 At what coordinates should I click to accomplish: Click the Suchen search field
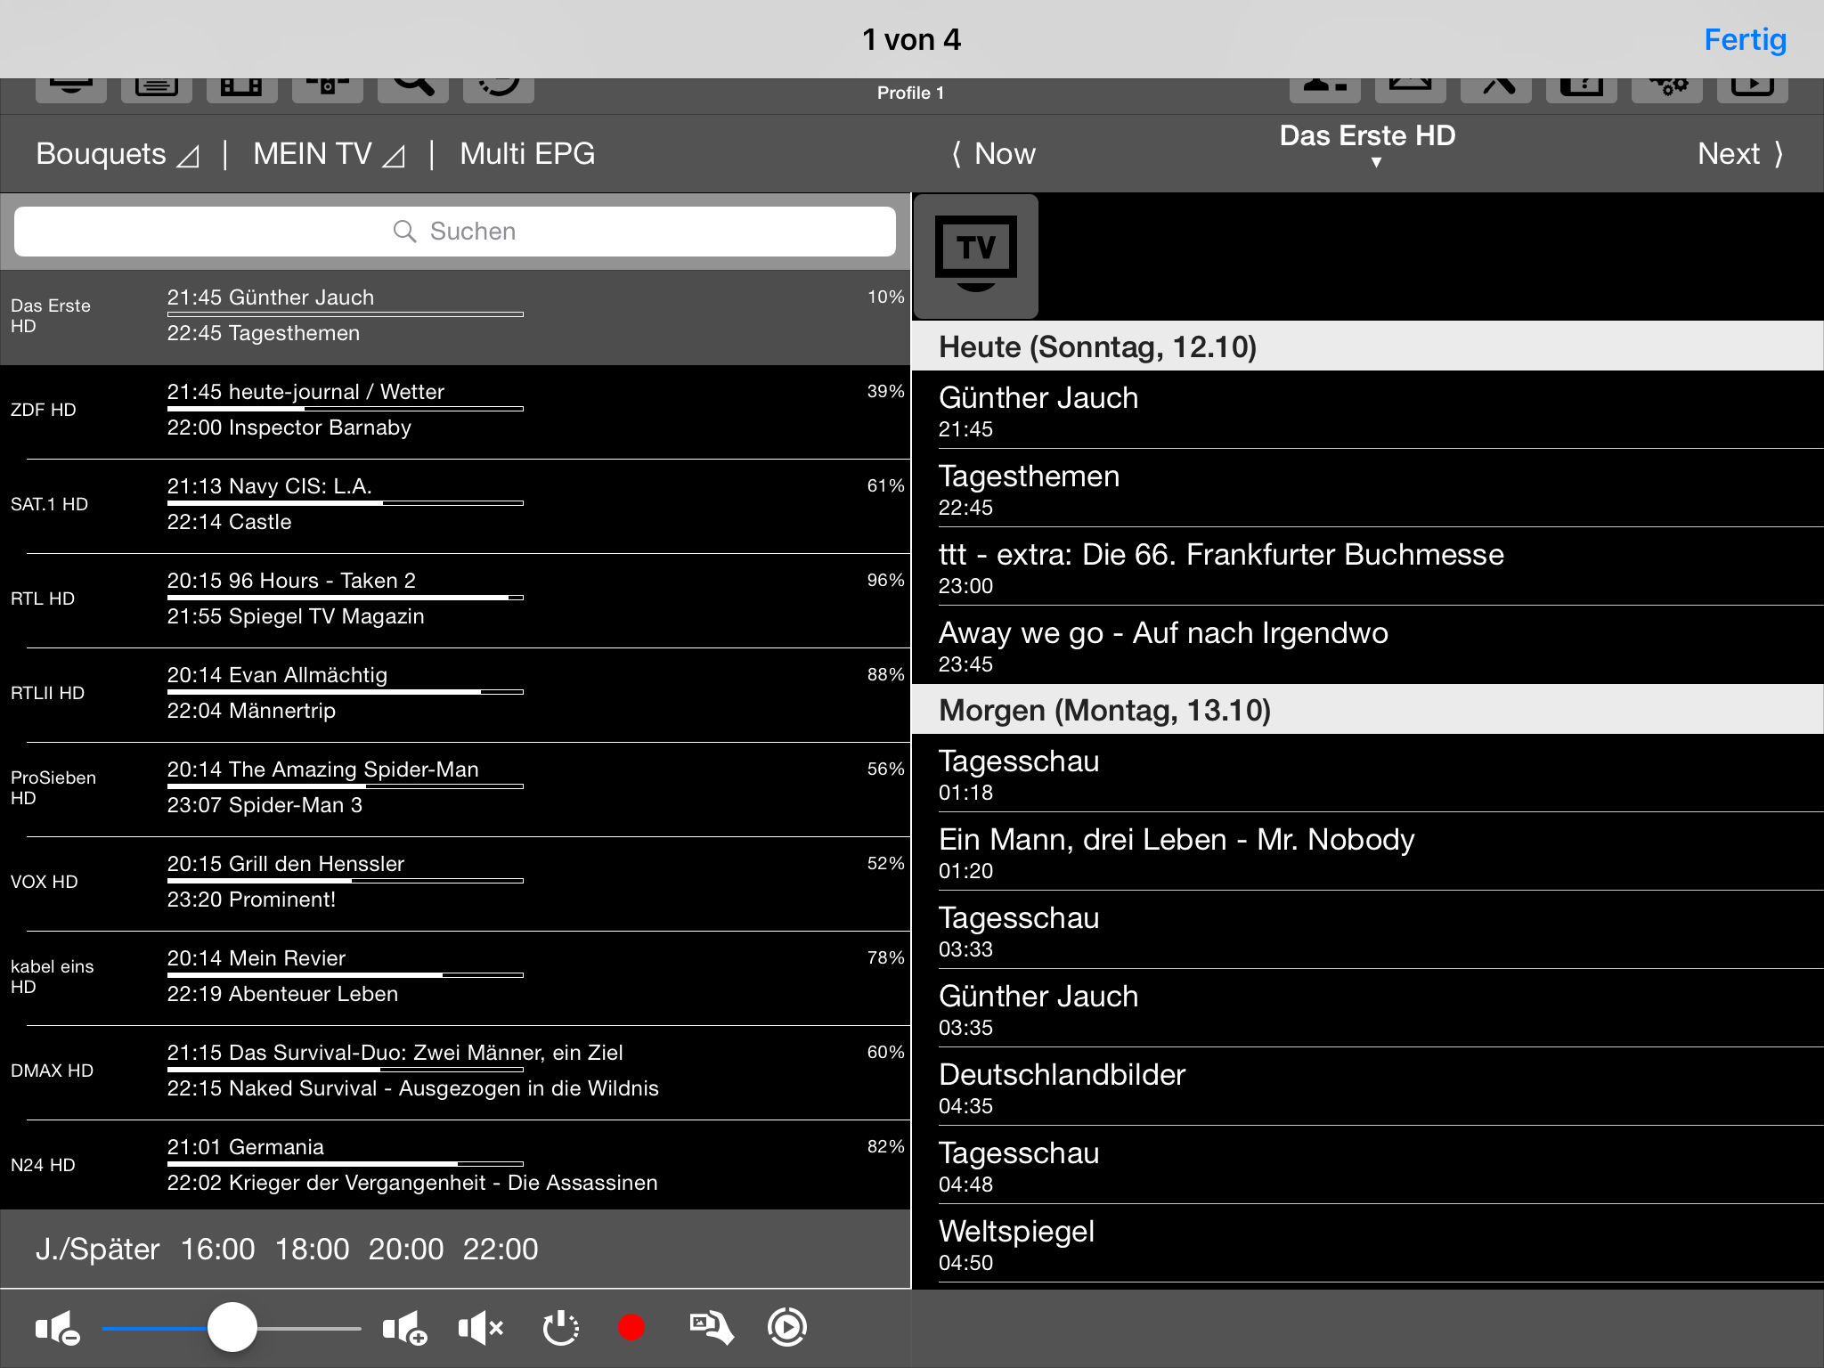click(455, 232)
